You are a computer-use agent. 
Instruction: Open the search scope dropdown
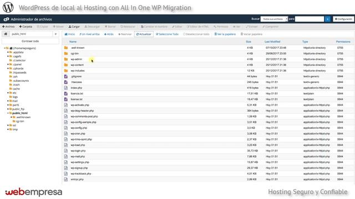click(x=274, y=19)
